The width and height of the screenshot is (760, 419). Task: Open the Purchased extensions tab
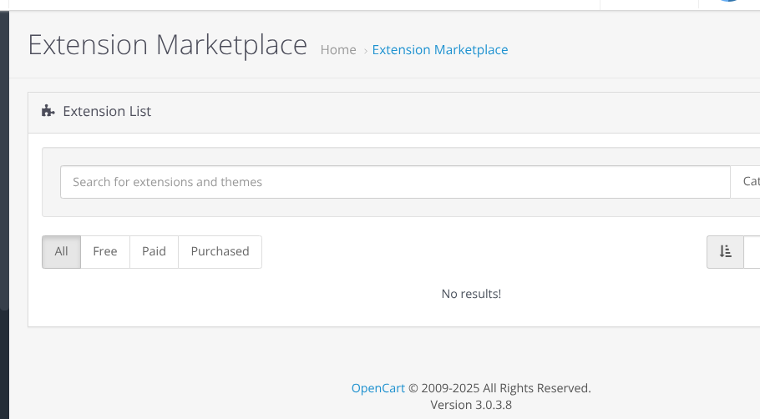pyautogui.click(x=220, y=251)
